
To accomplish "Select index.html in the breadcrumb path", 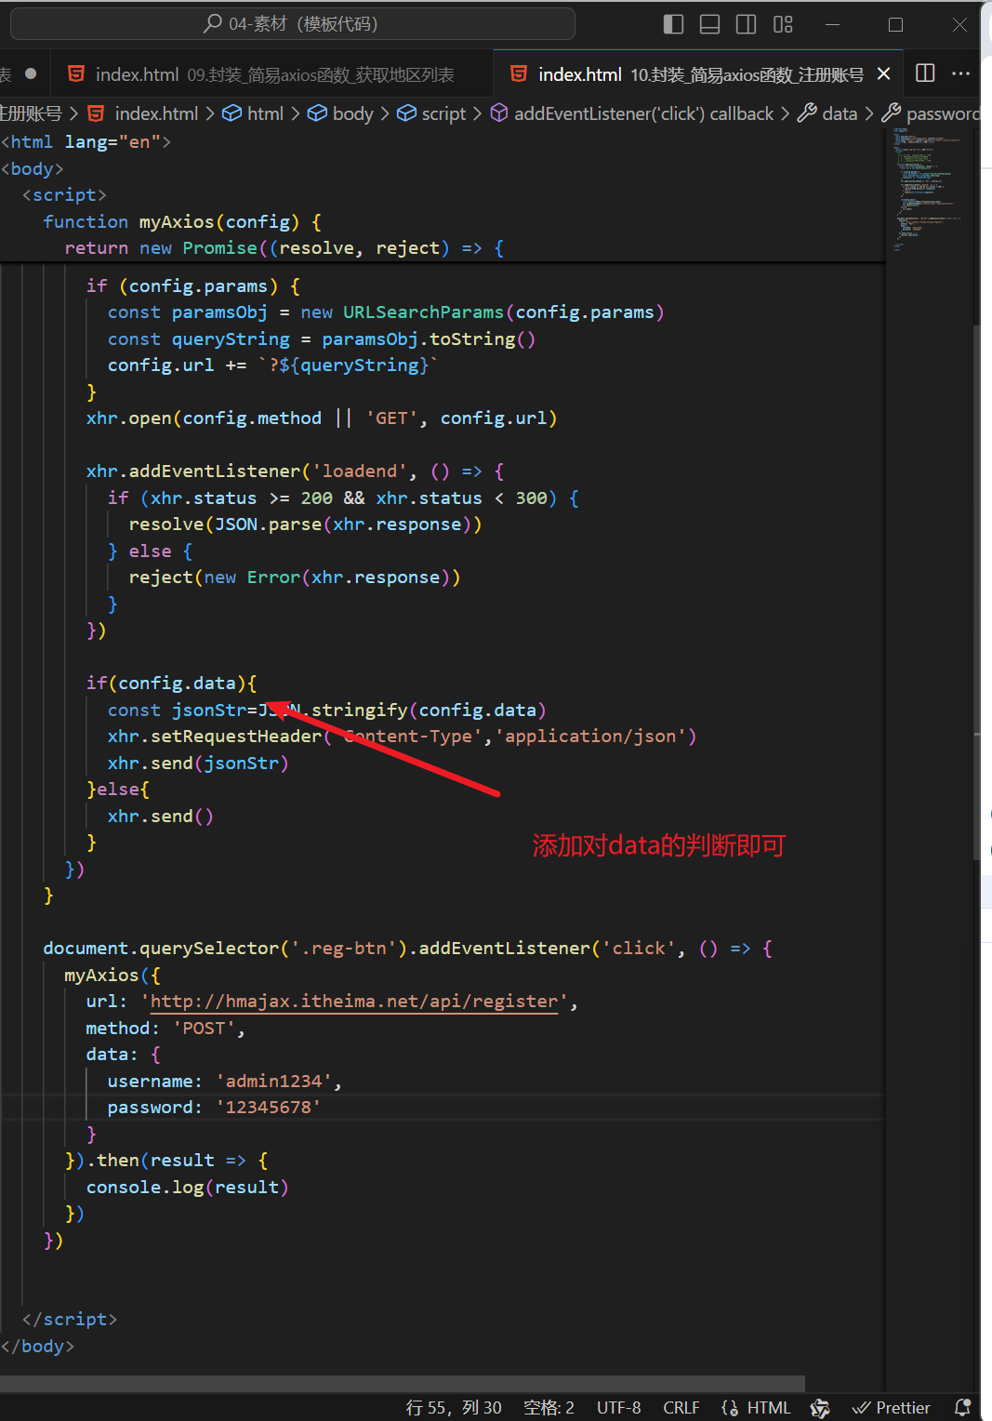I will coord(156,113).
